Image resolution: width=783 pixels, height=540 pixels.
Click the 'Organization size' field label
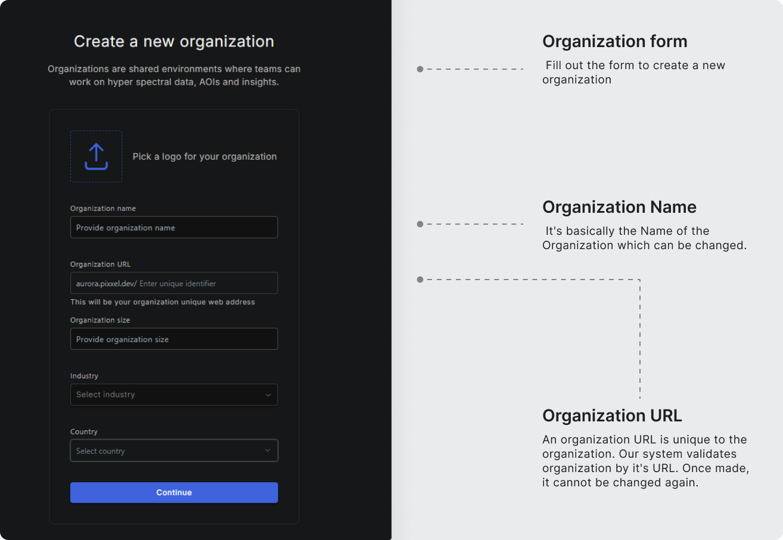[x=100, y=320]
